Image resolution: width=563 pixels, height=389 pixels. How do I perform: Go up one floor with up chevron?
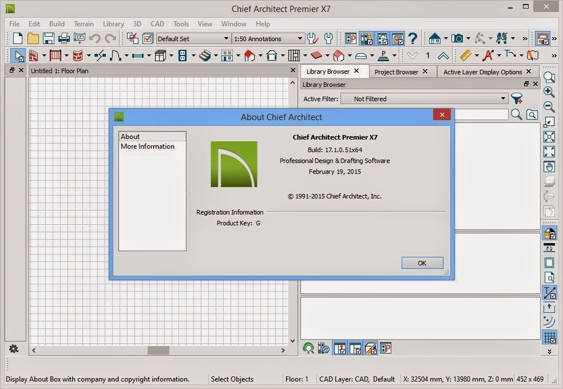tap(443, 55)
